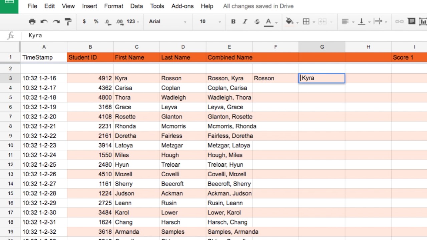Viewport: 427px width, 240px height.
Task: Click timestamp cell '10:32 1-2-21'
Action: (44, 126)
